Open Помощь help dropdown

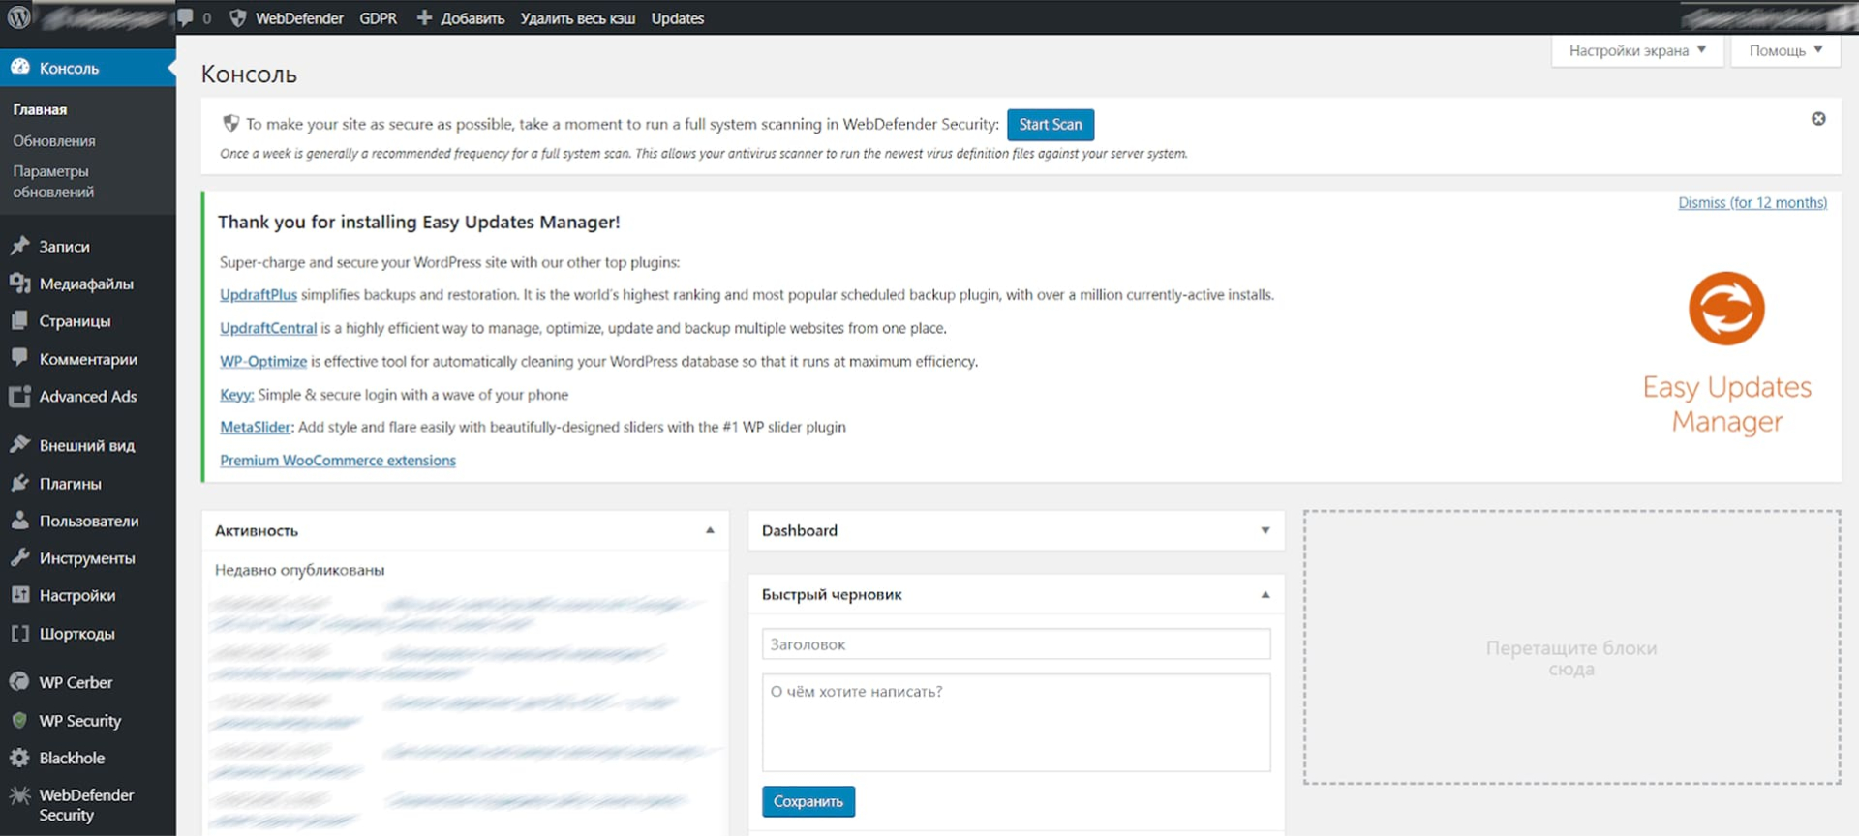1784,50
